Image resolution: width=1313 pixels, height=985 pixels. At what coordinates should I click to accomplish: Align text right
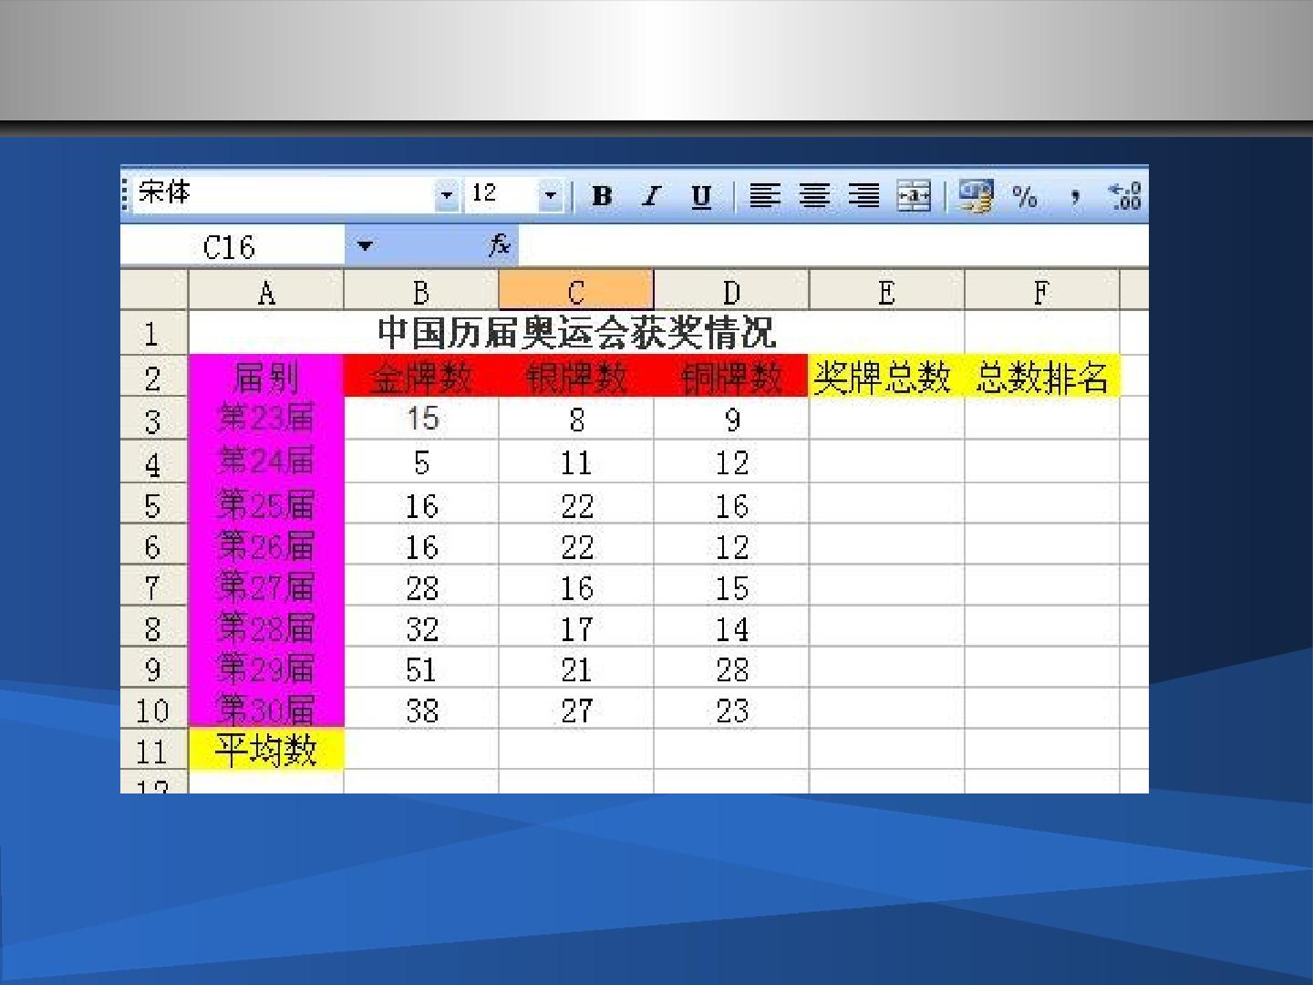coord(864,196)
